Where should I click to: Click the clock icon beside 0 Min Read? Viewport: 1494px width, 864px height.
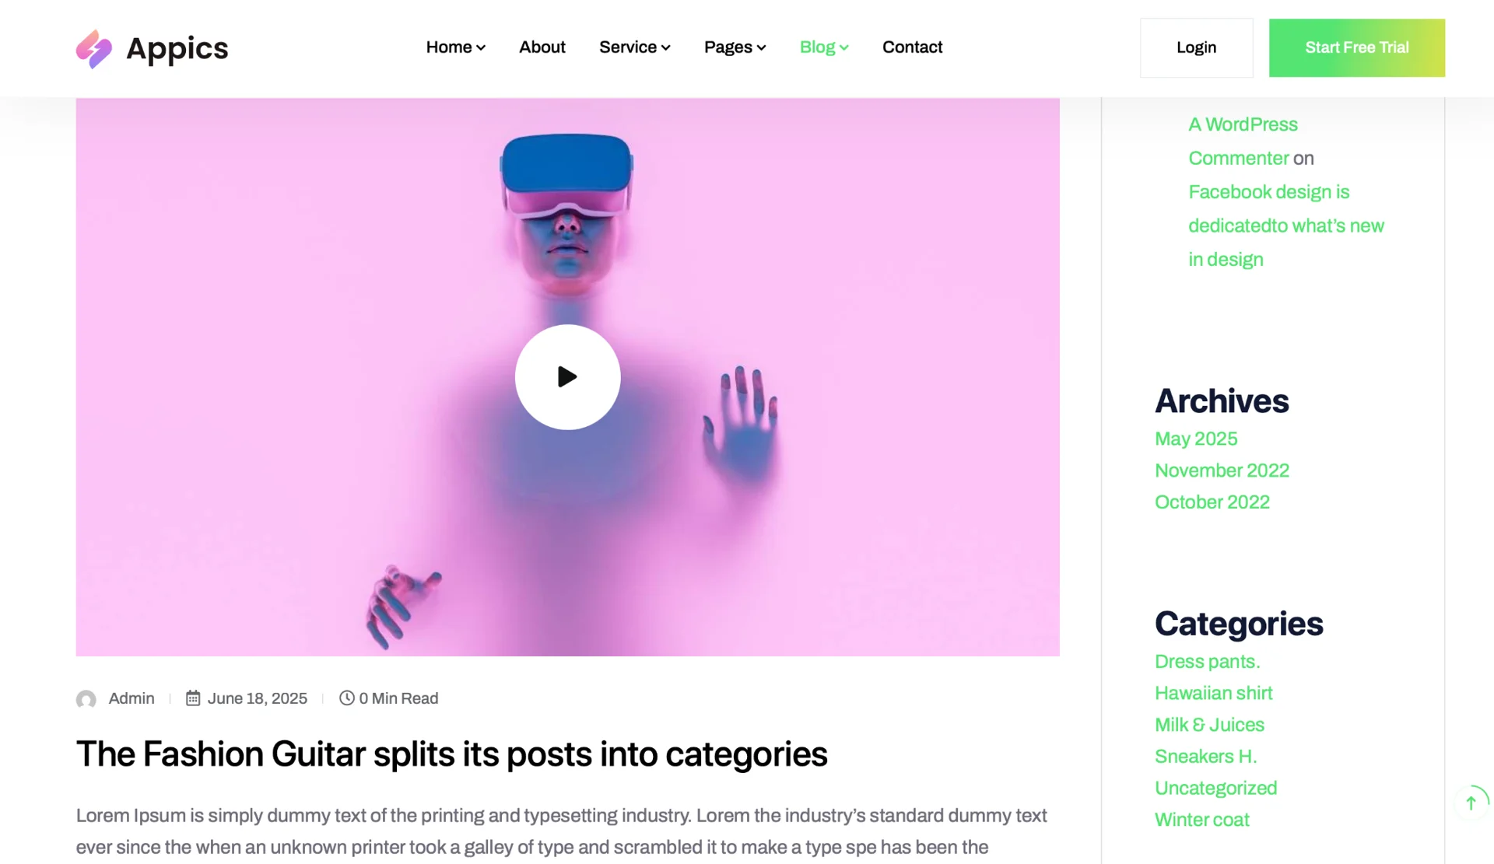click(x=346, y=698)
